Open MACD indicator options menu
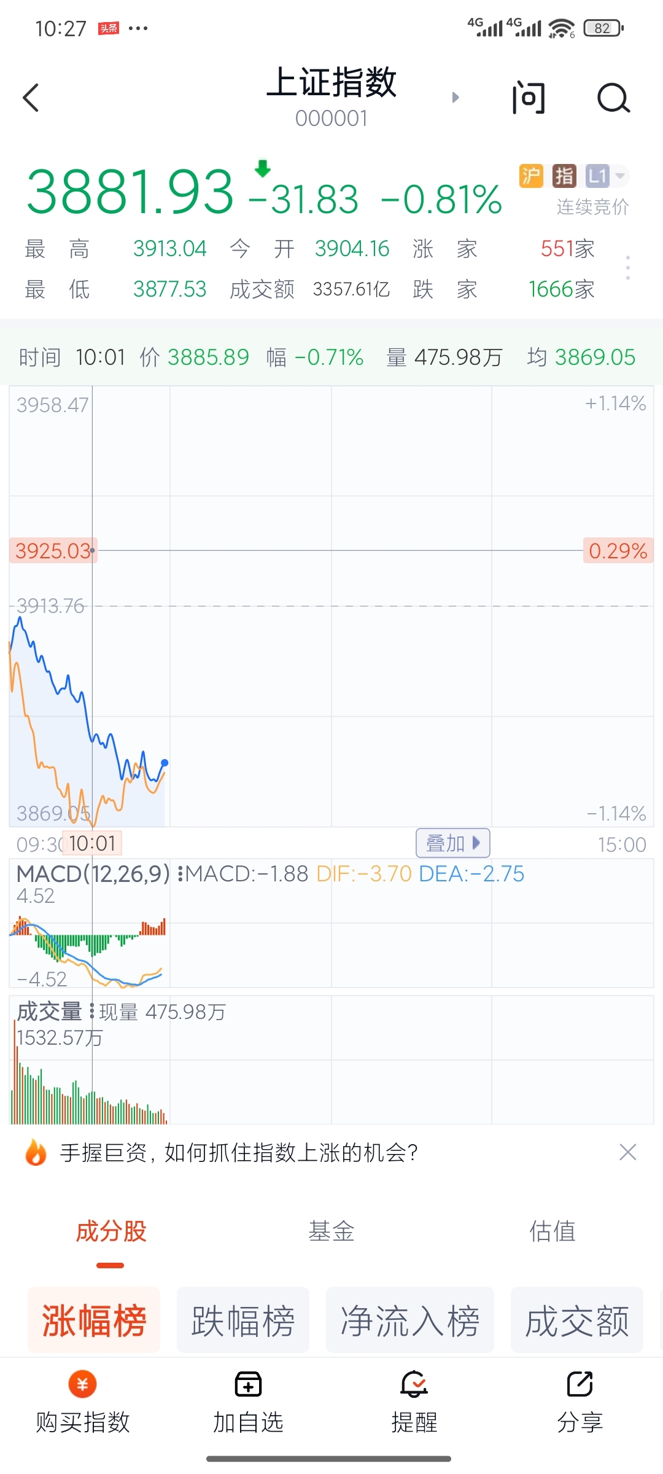Screen dimensions: 663x1474 (x=180, y=874)
